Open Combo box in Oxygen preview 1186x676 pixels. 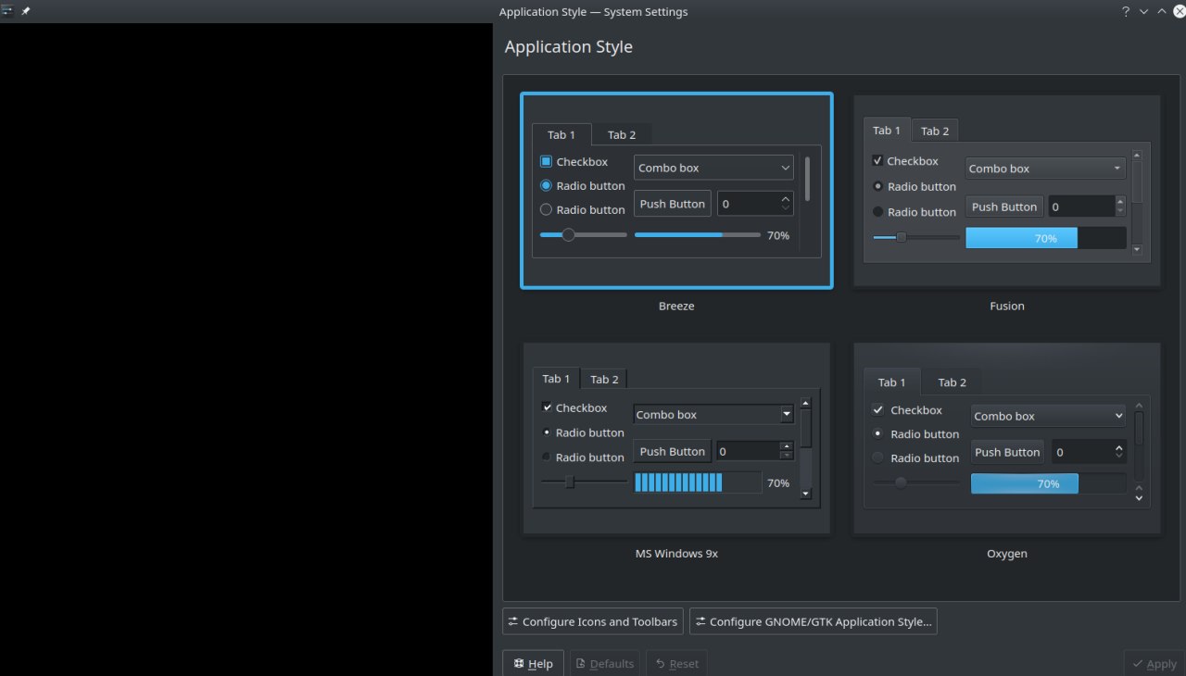click(1049, 416)
